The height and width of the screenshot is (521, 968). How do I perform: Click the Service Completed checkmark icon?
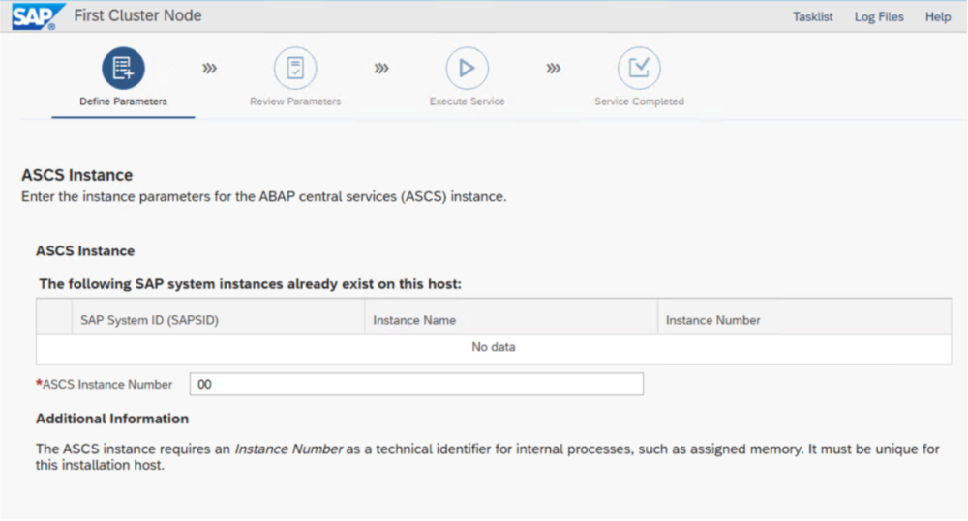pyautogui.click(x=639, y=69)
